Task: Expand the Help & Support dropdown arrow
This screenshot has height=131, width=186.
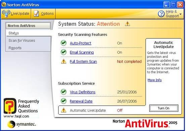Action: click(181, 14)
